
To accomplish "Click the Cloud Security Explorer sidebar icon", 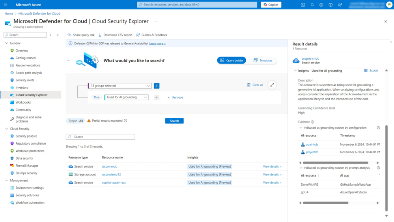I will point(12,95).
